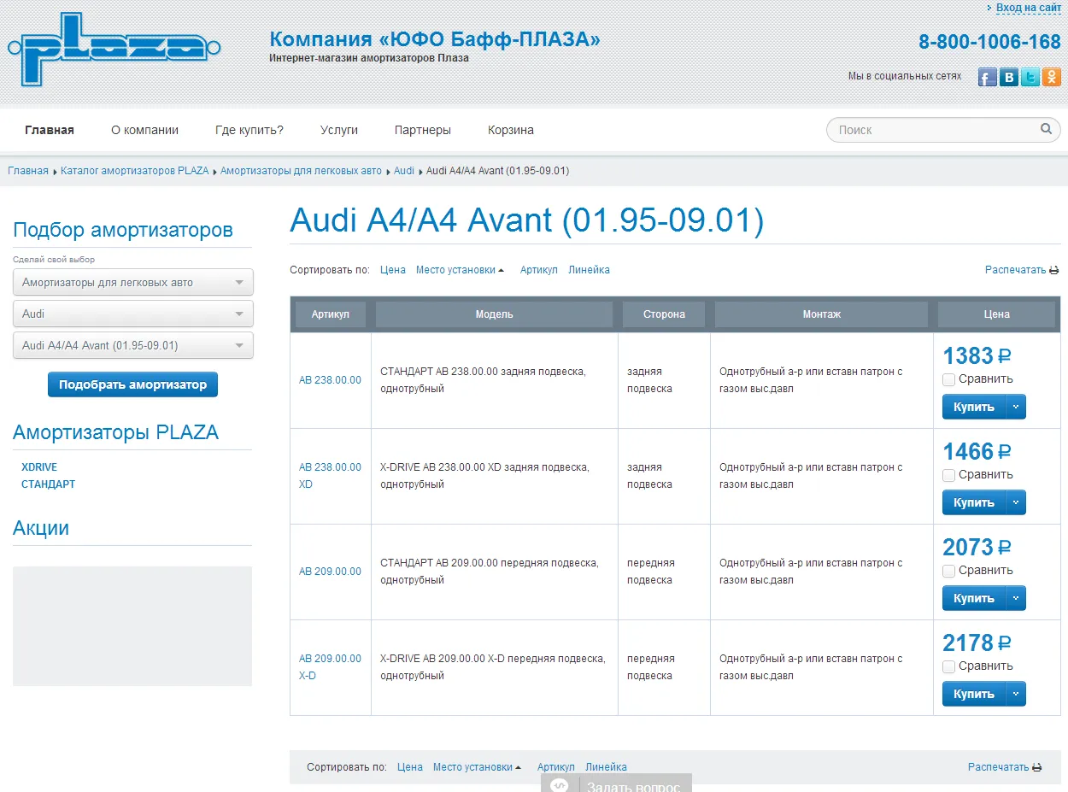Click the phone number 8-800-1006-168
Image resolution: width=1068 pixels, height=792 pixels.
coord(989,42)
